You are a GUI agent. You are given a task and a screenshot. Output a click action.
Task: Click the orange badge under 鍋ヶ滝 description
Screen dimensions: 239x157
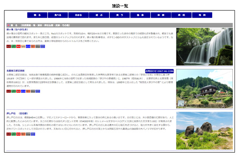[33, 47]
